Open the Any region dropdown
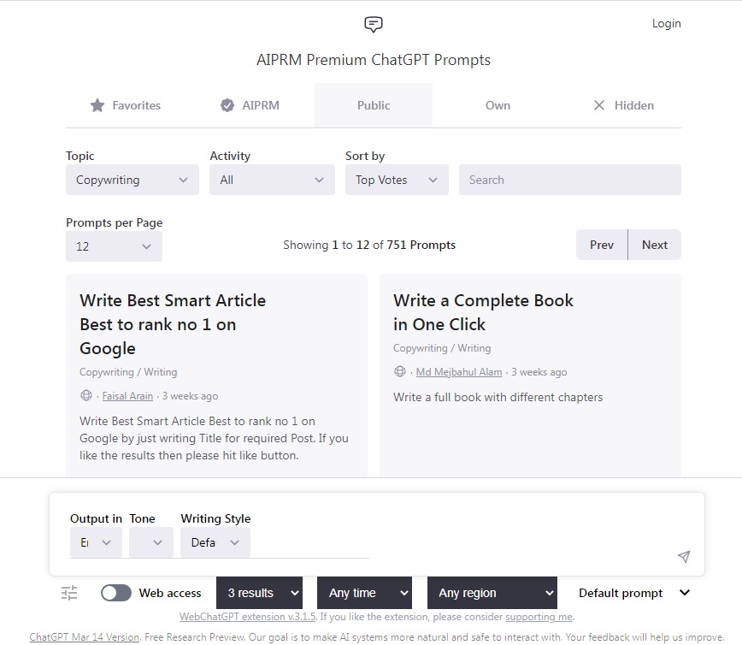Viewport: 742px width, 645px height. 492,593
